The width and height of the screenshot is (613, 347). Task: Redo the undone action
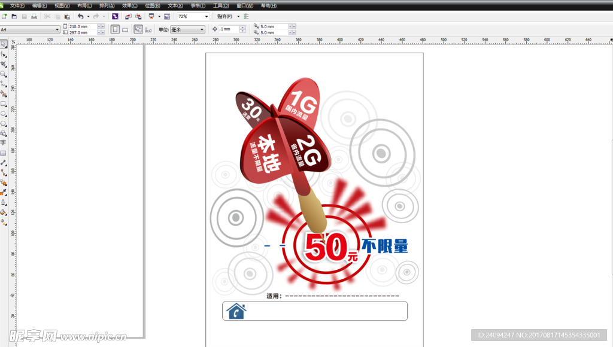[96, 16]
